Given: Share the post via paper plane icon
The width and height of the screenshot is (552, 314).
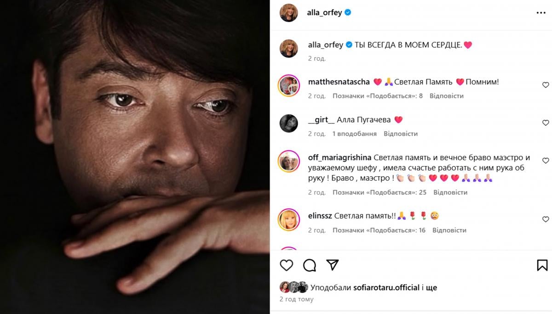Looking at the screenshot, I should point(333,265).
